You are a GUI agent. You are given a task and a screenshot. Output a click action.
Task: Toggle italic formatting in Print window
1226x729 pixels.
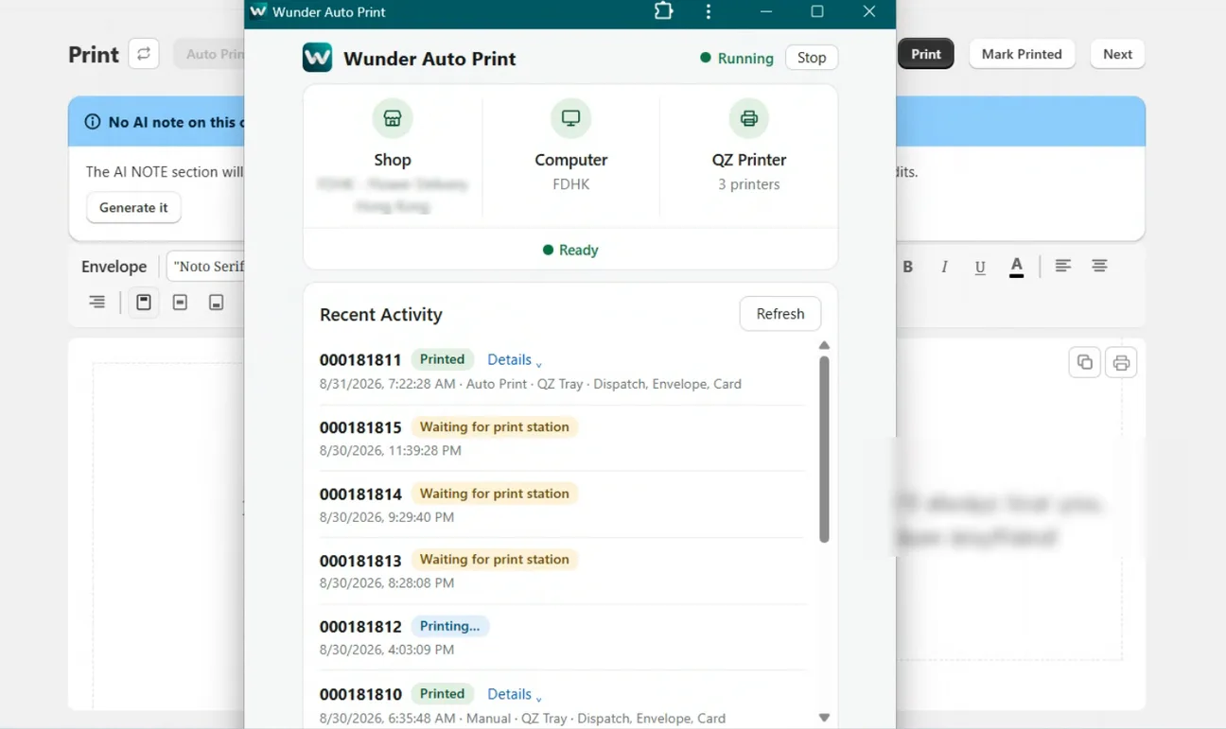pos(944,267)
